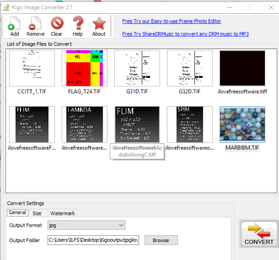Close the Kigo Image Converter window

pos(271,7)
